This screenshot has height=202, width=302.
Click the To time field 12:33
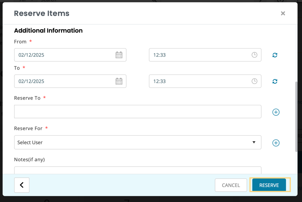(205, 81)
